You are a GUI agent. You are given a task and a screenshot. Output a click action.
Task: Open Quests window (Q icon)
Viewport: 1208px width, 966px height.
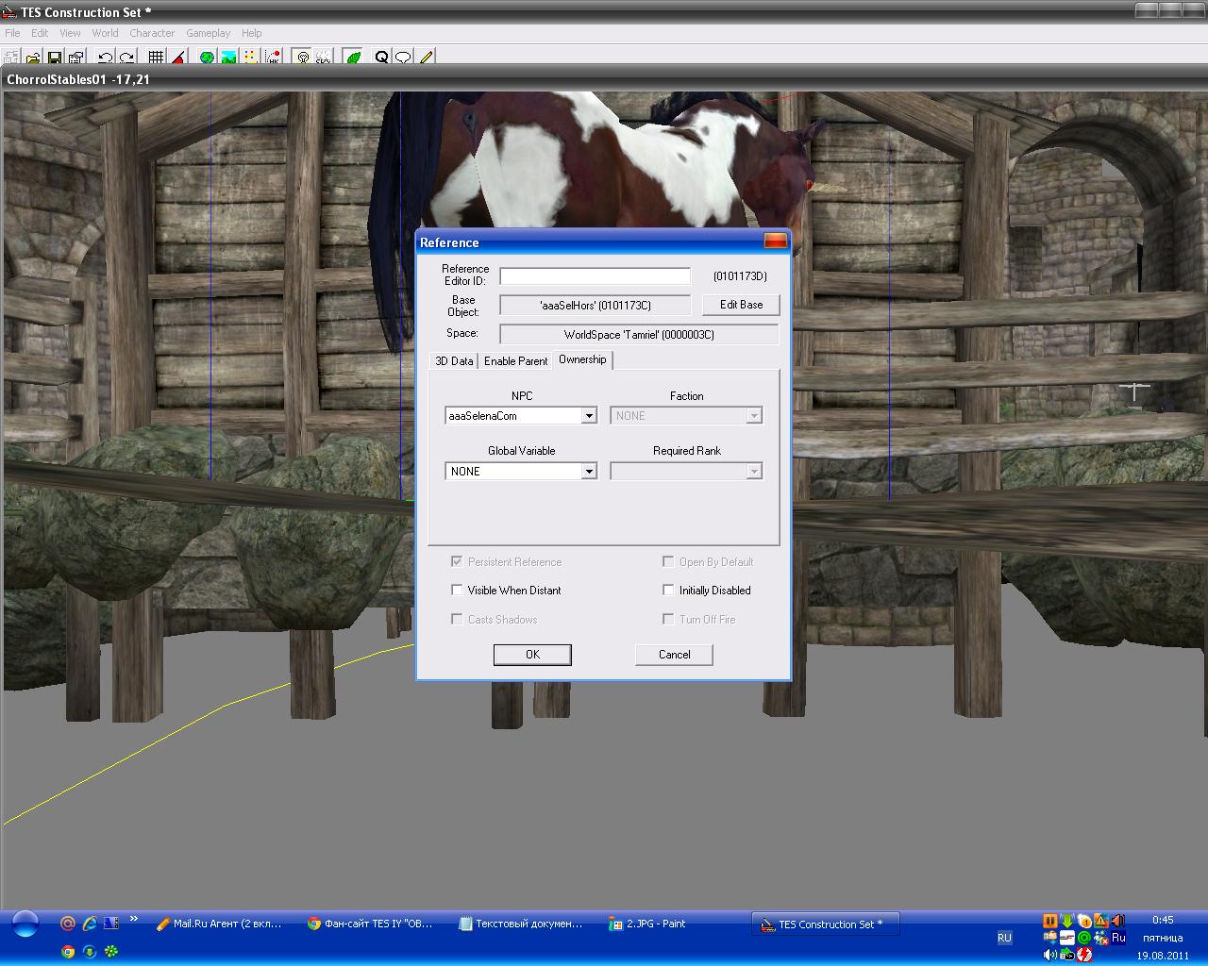click(381, 58)
